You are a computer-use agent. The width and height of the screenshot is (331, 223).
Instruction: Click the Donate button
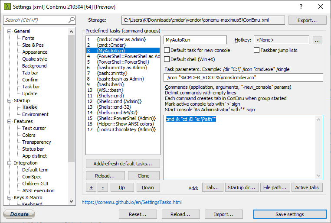pos(19,214)
